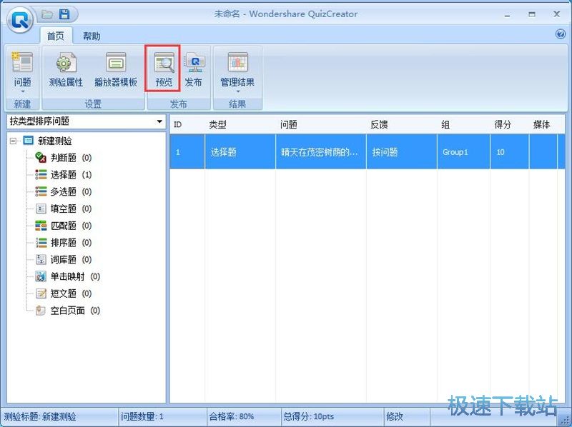
Task: Switch to the 首页 tab
Action: coord(56,36)
